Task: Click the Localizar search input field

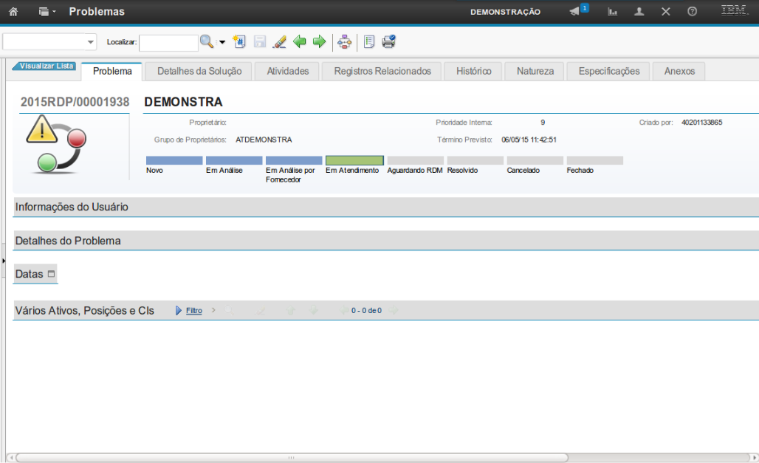Action: pyautogui.click(x=168, y=43)
